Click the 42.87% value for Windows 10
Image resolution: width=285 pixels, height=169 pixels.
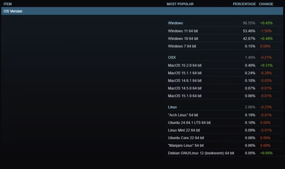249,39
